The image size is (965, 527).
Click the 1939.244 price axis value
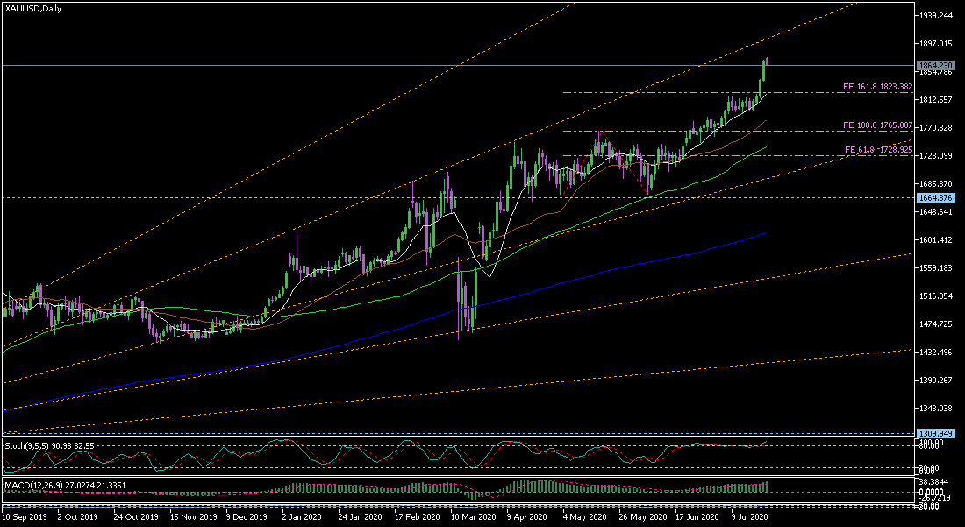pos(935,16)
